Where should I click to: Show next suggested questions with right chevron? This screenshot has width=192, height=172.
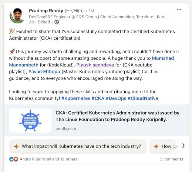(x=183, y=146)
